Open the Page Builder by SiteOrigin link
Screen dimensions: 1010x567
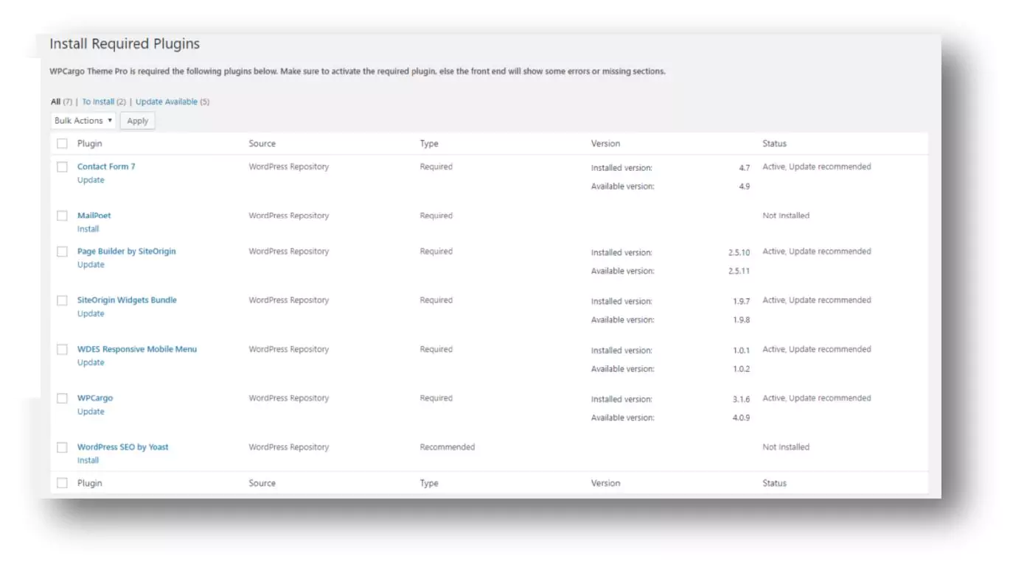point(127,251)
